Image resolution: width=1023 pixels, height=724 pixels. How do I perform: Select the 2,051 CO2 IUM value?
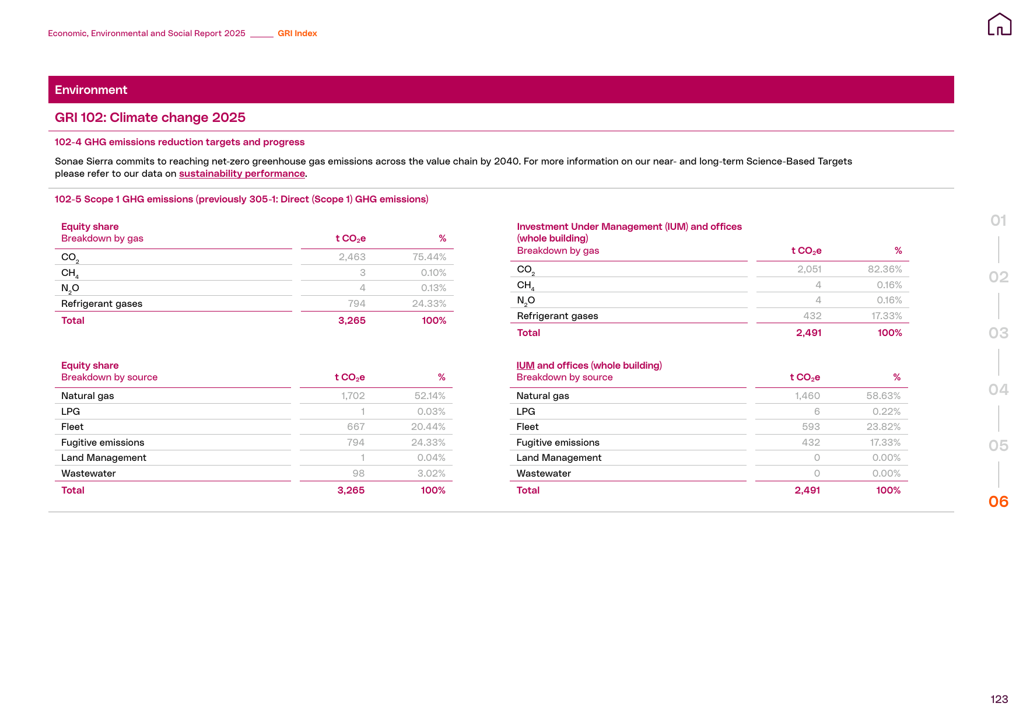pos(810,270)
